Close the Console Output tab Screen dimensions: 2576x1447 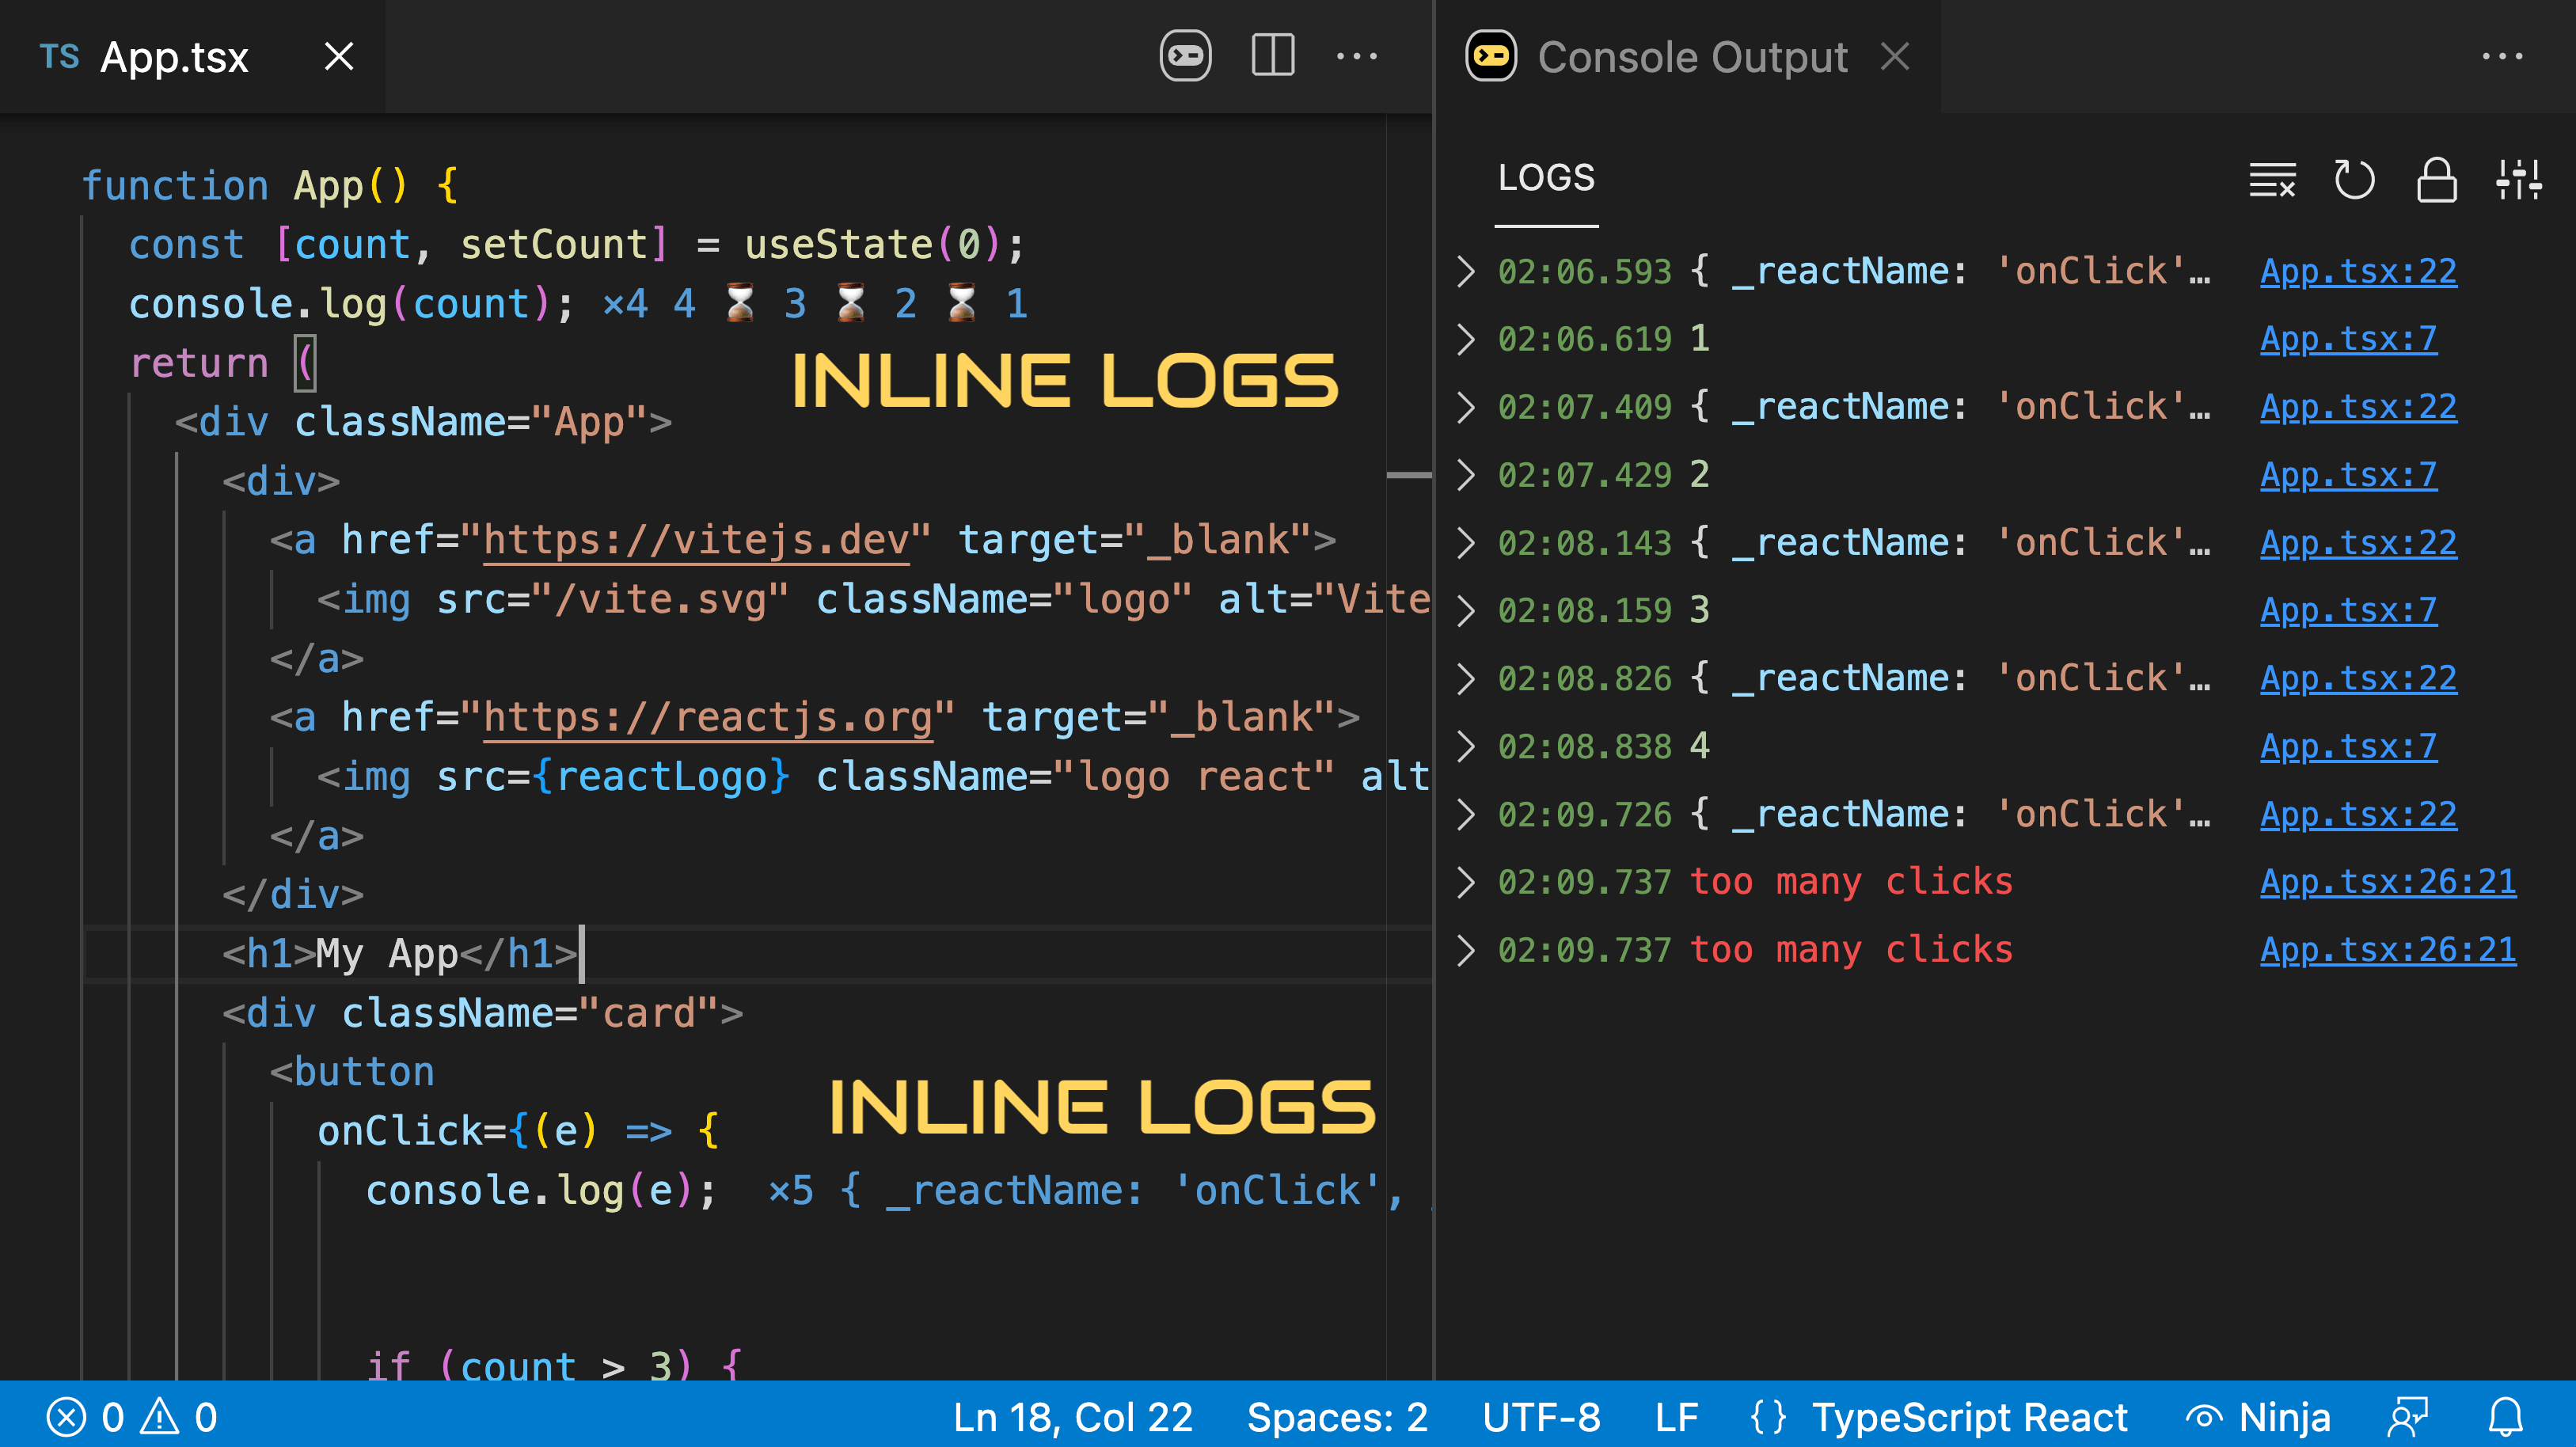coord(1895,56)
